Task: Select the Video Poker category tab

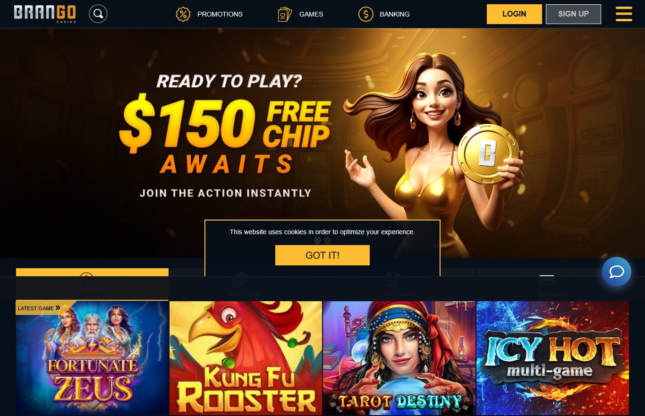Action: point(246,284)
